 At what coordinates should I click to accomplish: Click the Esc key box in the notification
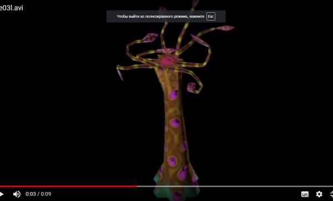[211, 16]
